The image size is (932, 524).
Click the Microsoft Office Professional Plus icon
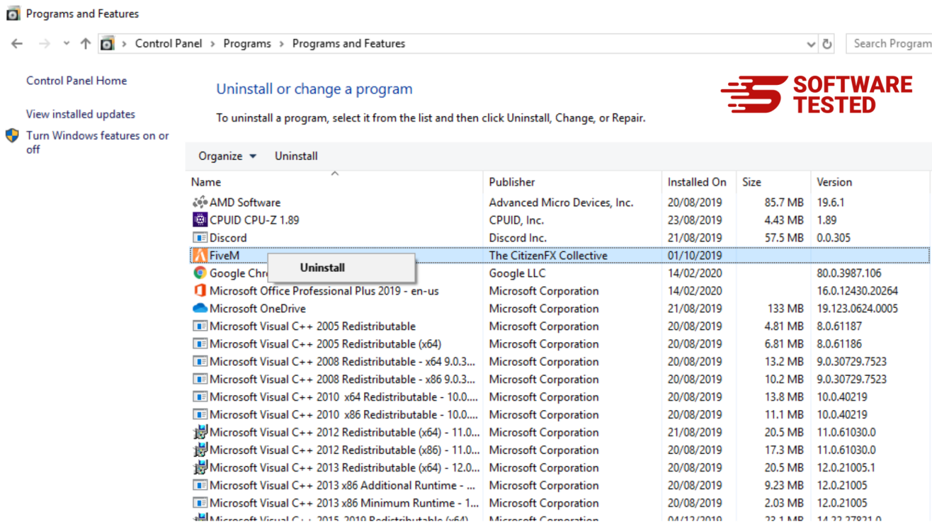tap(200, 291)
